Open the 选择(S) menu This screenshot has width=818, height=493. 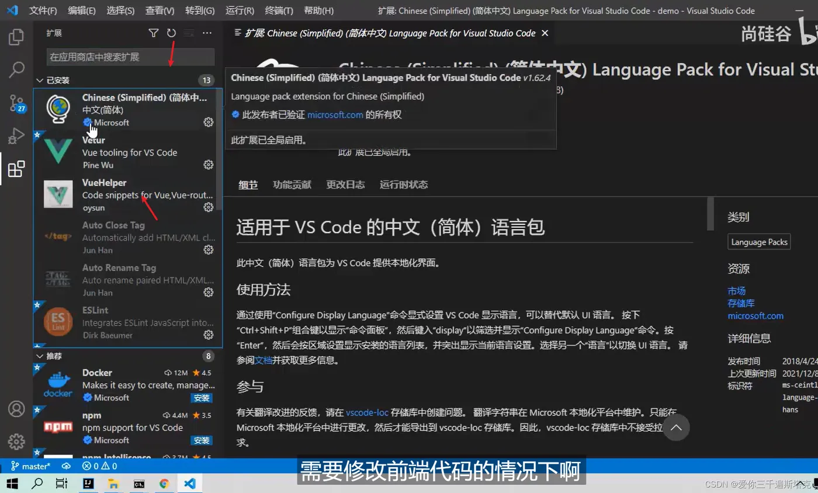pos(120,11)
